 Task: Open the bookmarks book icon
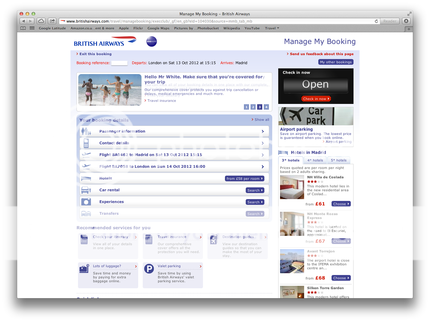(x=23, y=28)
